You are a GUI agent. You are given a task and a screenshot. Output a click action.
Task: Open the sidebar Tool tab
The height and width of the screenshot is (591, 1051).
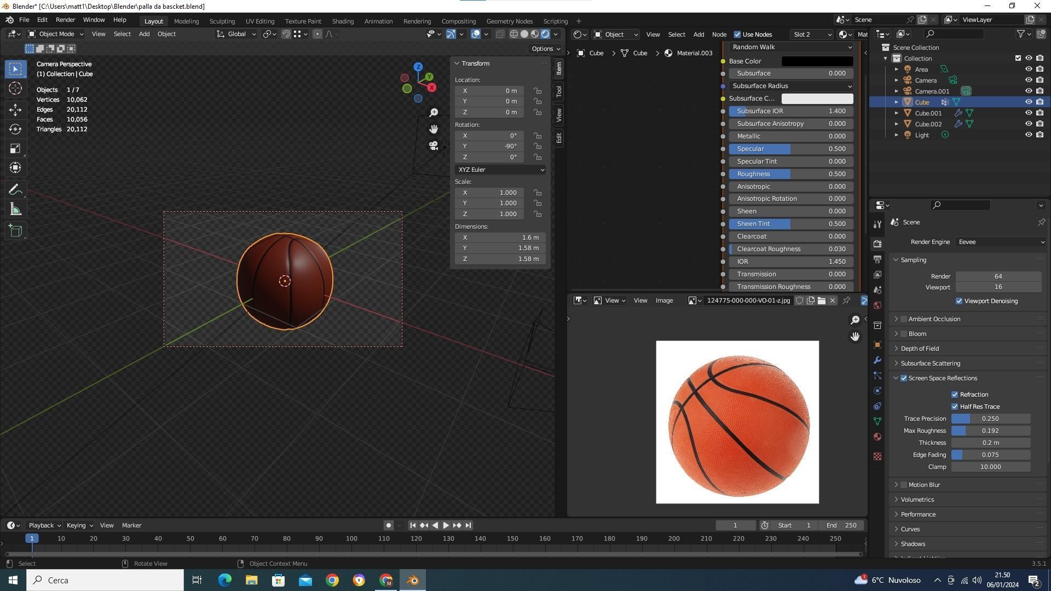click(x=558, y=91)
